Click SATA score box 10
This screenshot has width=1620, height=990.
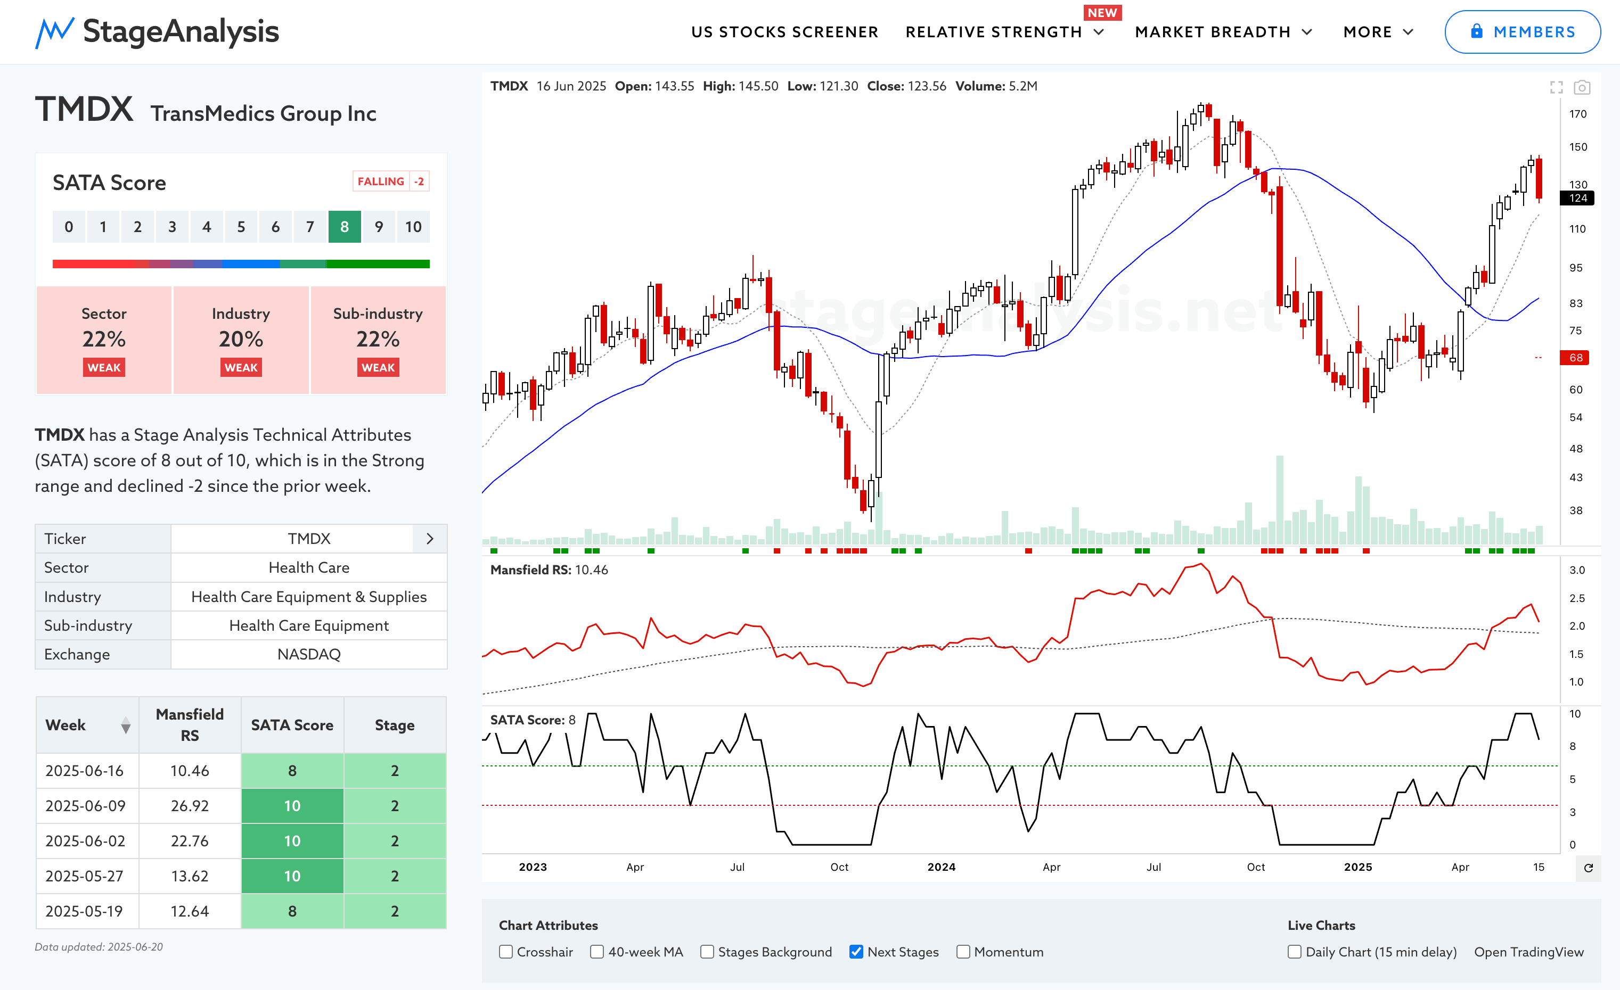414,227
